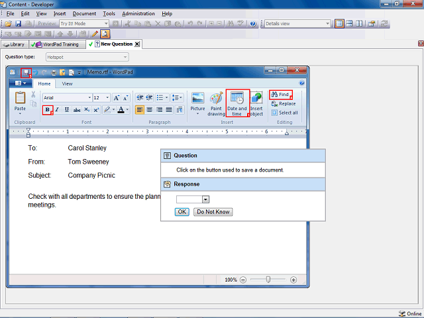Click the Developer toolbar Save disk icon

(18, 24)
